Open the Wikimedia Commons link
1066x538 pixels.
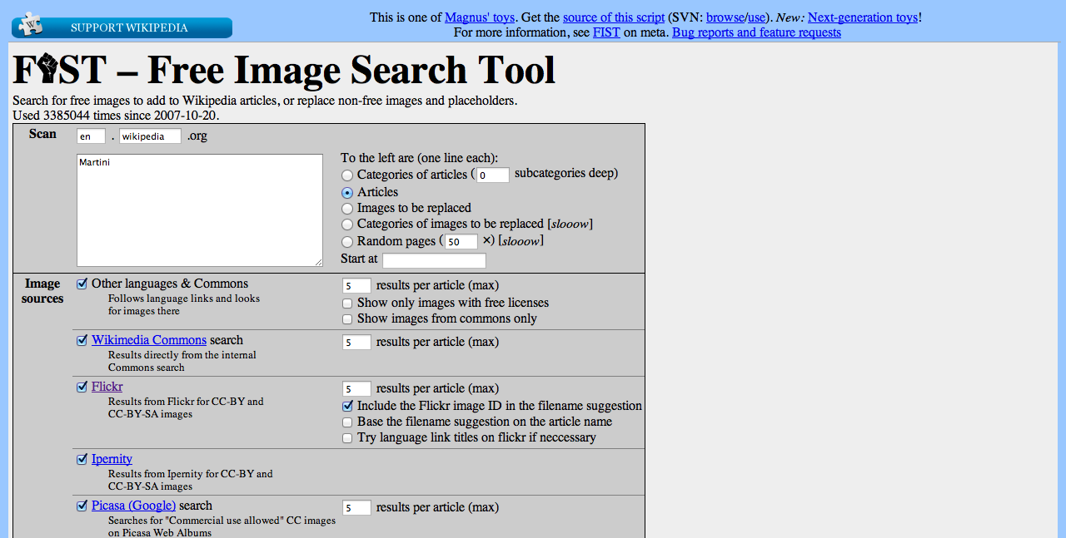point(149,340)
